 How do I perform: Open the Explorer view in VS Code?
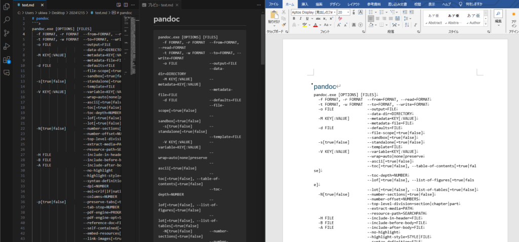pos(6,7)
